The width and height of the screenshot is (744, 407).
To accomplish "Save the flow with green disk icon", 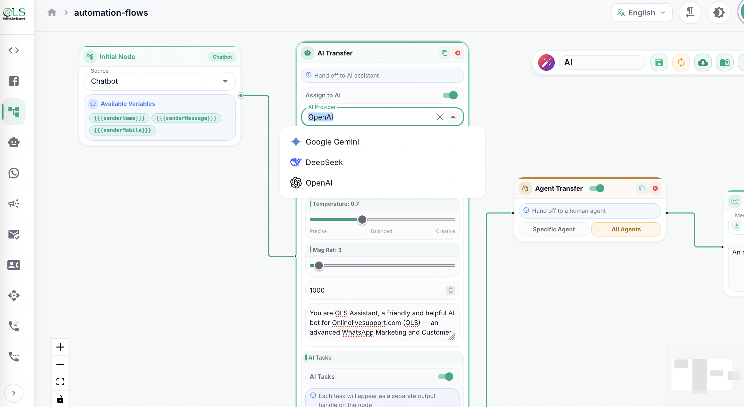I will click(659, 62).
